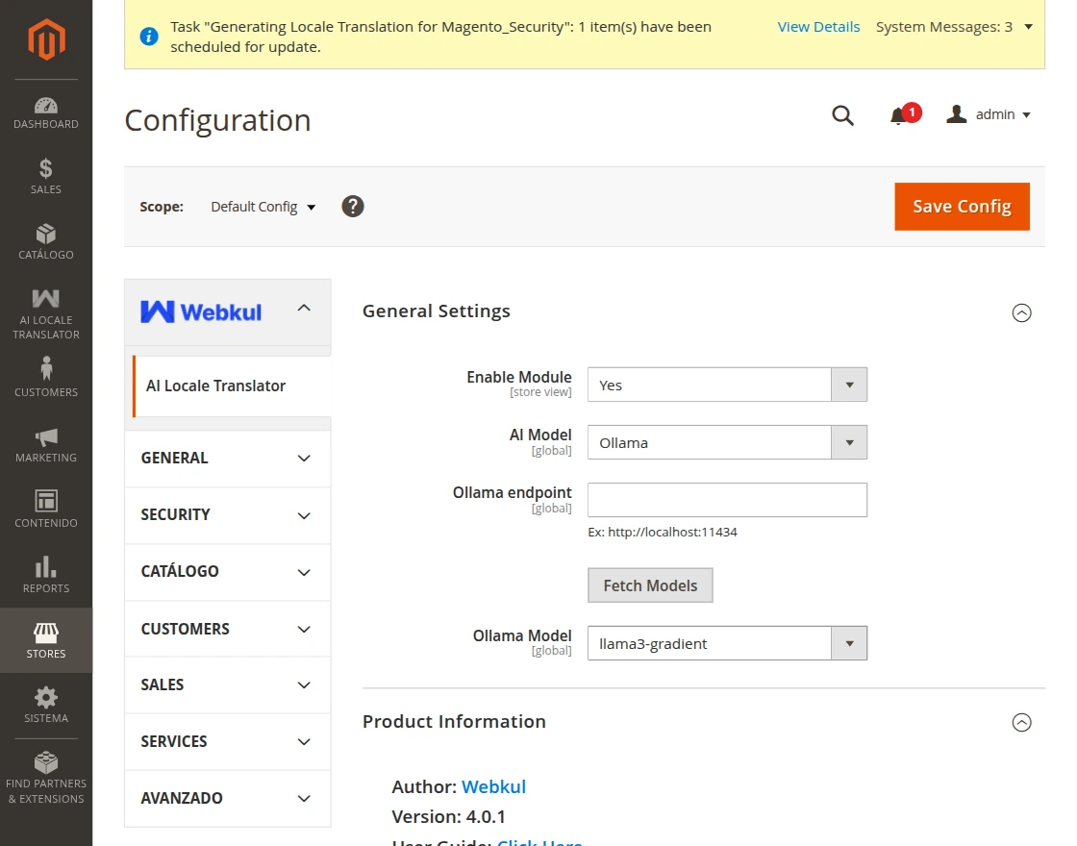Open the AI Model dropdown
The height and width of the screenshot is (846, 1077).
coord(727,443)
